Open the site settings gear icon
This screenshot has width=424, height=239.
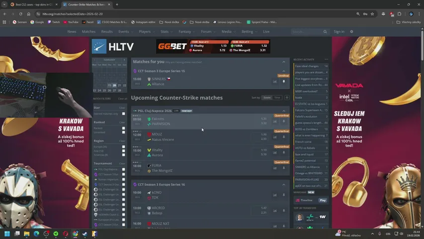tap(351, 32)
